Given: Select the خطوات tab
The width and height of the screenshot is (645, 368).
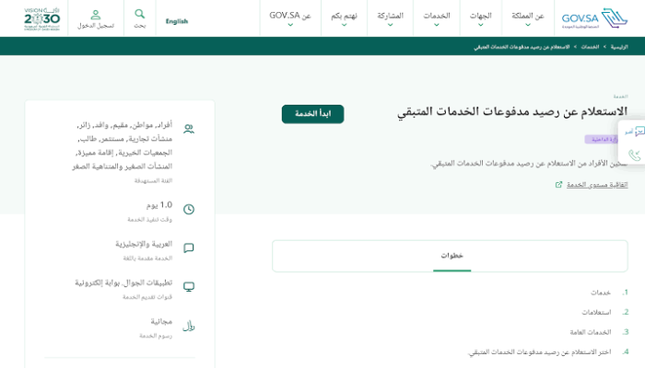Looking at the screenshot, I should point(451,256).
